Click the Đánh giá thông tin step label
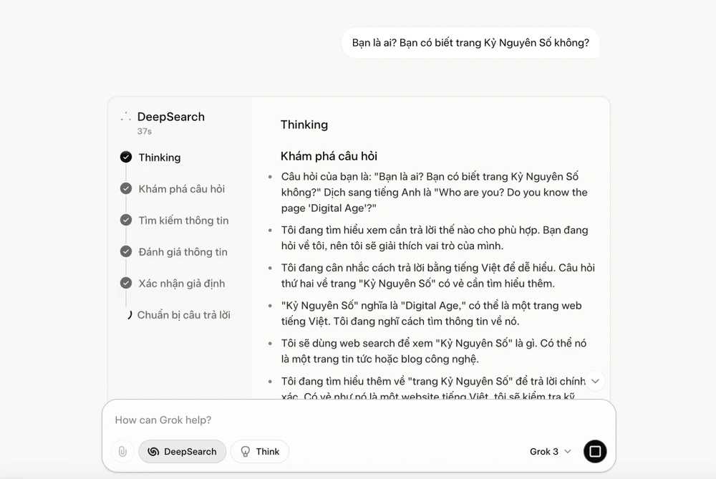 point(183,252)
